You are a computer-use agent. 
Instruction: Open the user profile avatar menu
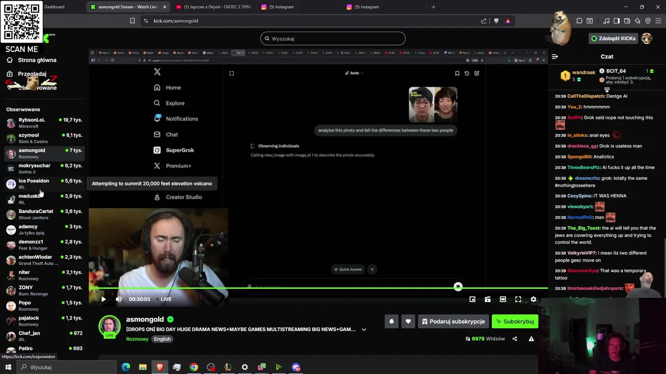pos(647,38)
